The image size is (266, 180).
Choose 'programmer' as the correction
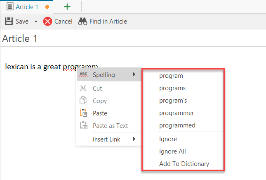pyautogui.click(x=177, y=113)
